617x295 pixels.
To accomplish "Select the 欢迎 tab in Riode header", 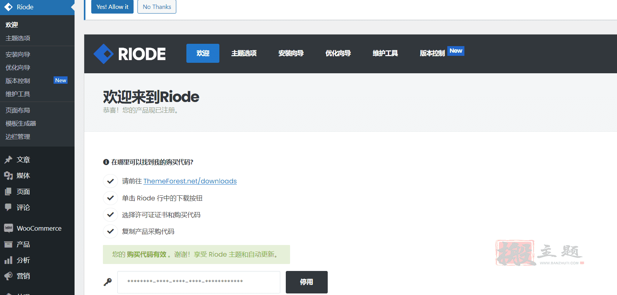I will click(x=203, y=53).
